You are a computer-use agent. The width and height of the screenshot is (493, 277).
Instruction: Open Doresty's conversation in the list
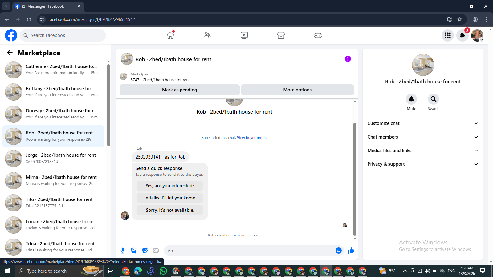coord(53,114)
